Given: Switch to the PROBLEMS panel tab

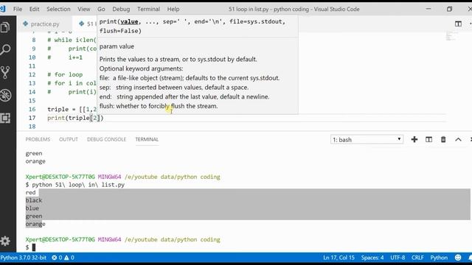Looking at the screenshot, I should pos(38,139).
